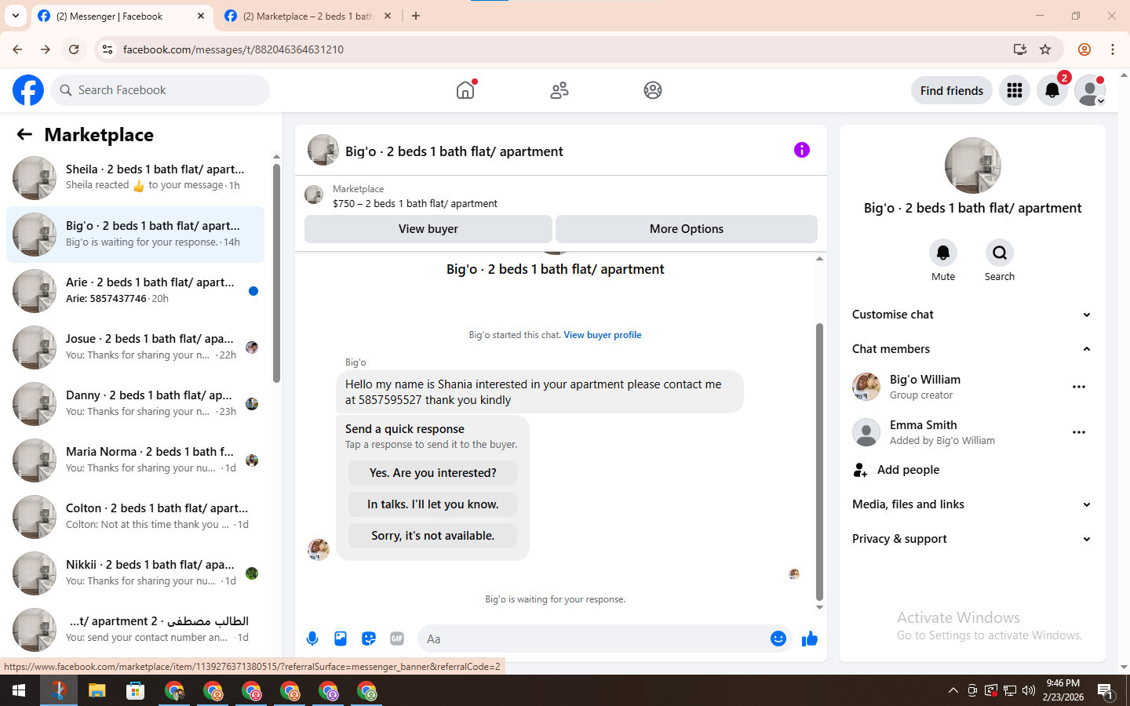
Task: Open options for Big'o William member
Action: [x=1079, y=387]
